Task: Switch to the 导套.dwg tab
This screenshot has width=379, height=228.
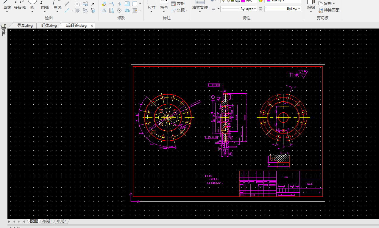Action: point(25,26)
